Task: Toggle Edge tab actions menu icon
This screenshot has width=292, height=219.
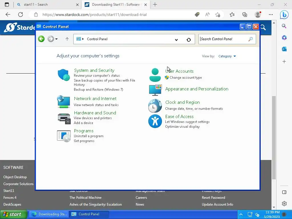Action: coord(7,5)
